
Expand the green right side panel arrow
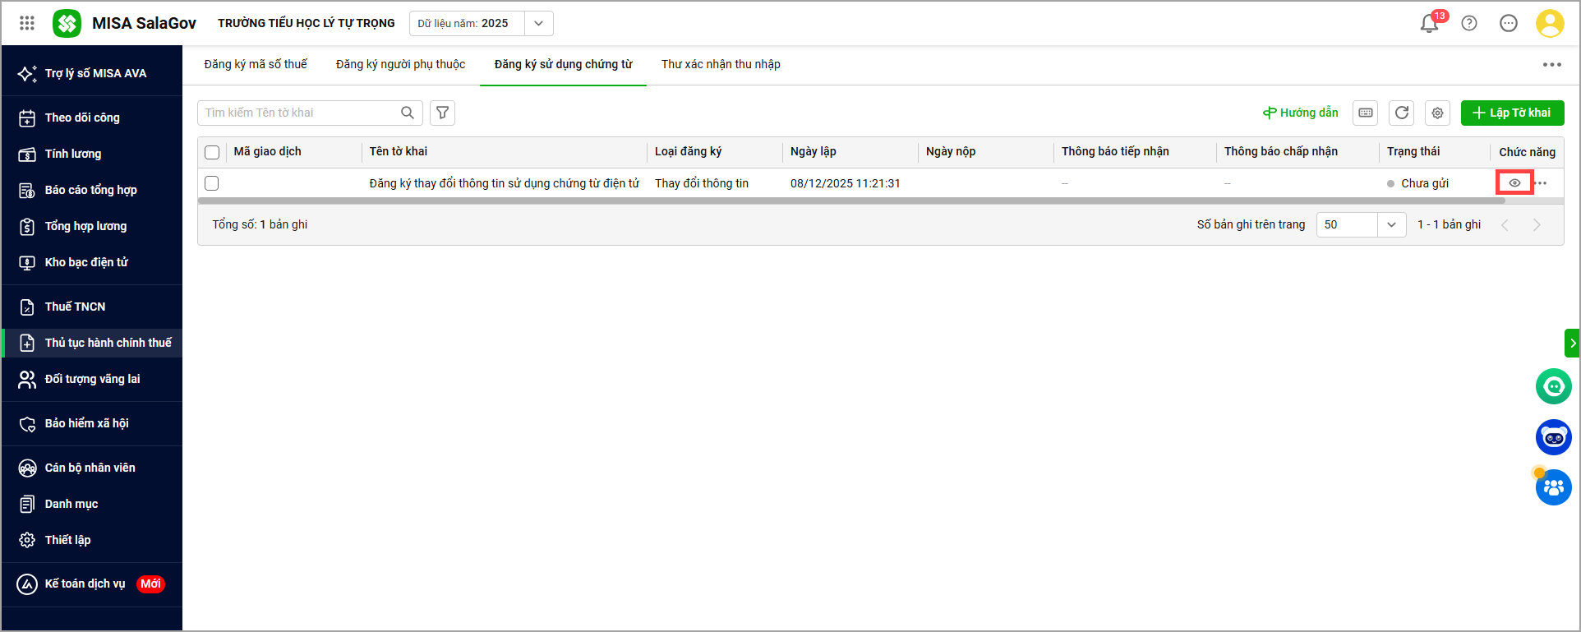(x=1572, y=343)
